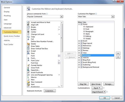
Task: Confirm with the OK button
Action: point(105,98)
